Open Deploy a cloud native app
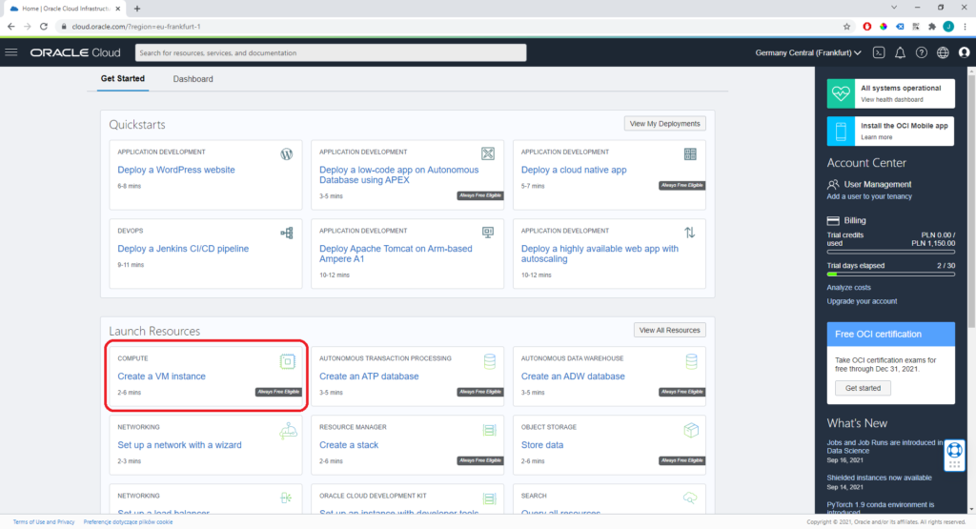Viewport: 976px width, 529px height. coord(574,170)
